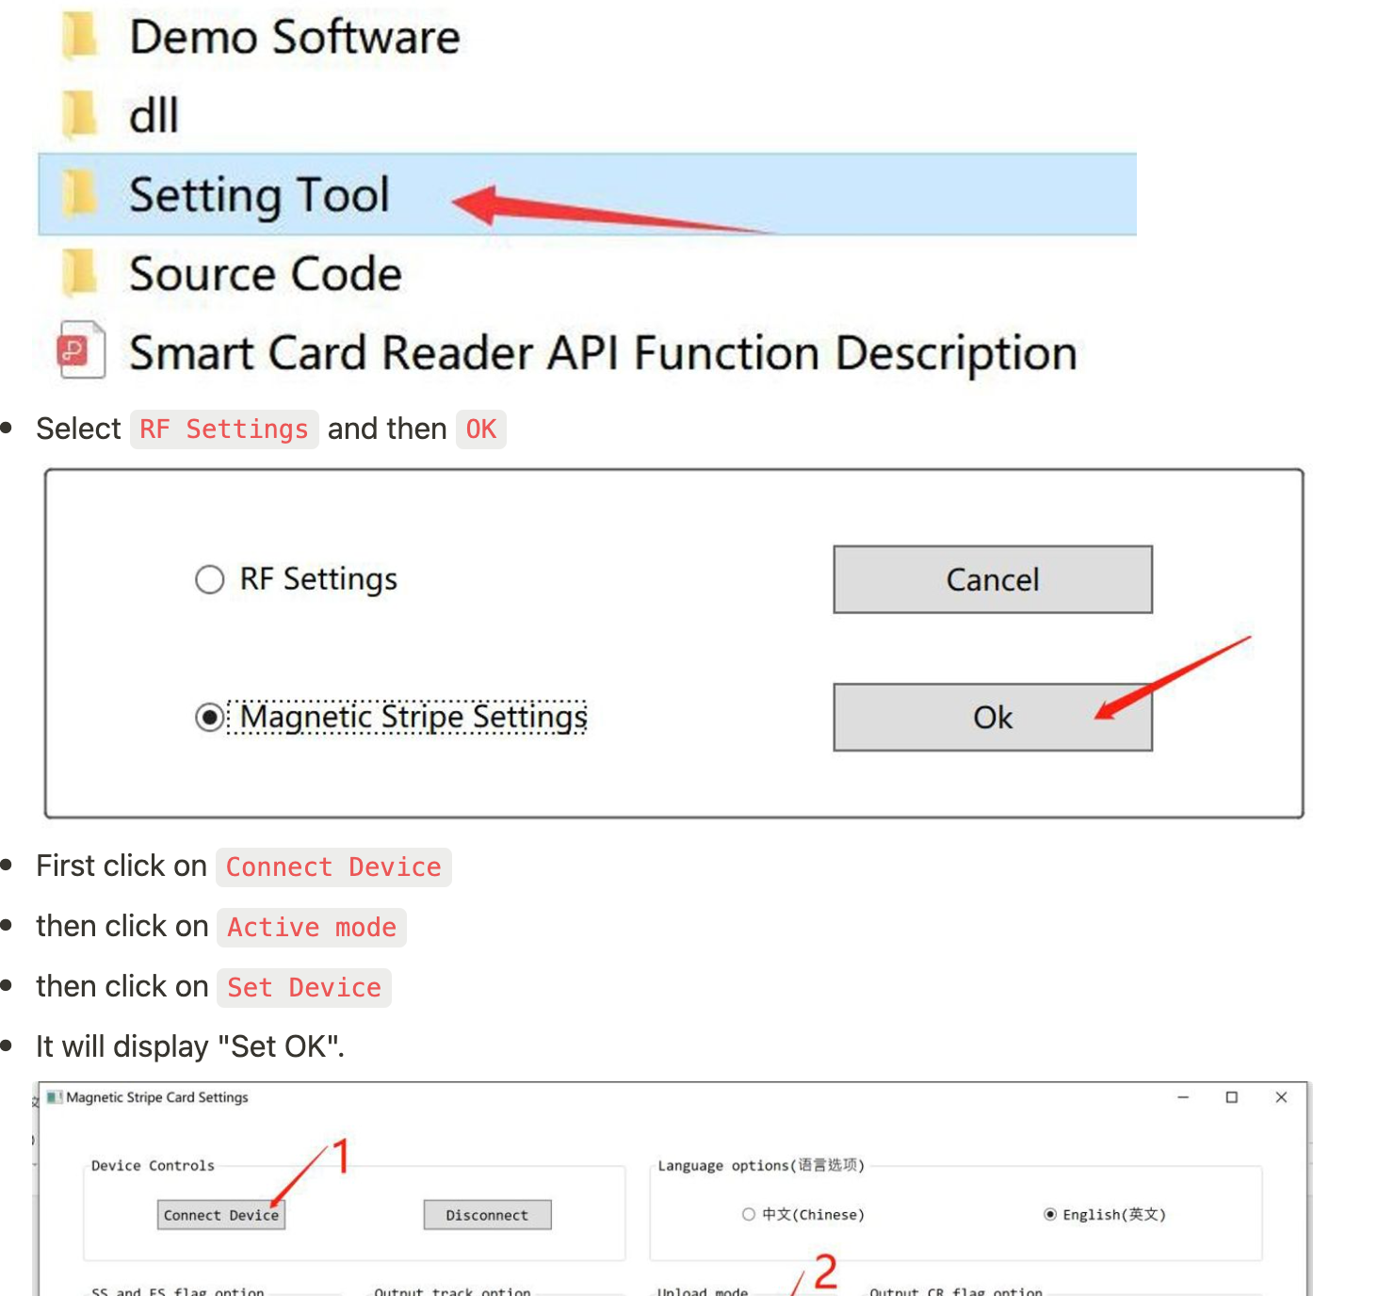
Task: Open the Source Code folder icon
Action: [x=80, y=273]
